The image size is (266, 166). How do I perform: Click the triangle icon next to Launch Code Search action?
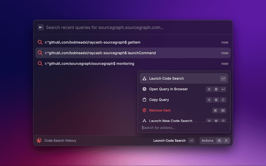[x=144, y=78]
